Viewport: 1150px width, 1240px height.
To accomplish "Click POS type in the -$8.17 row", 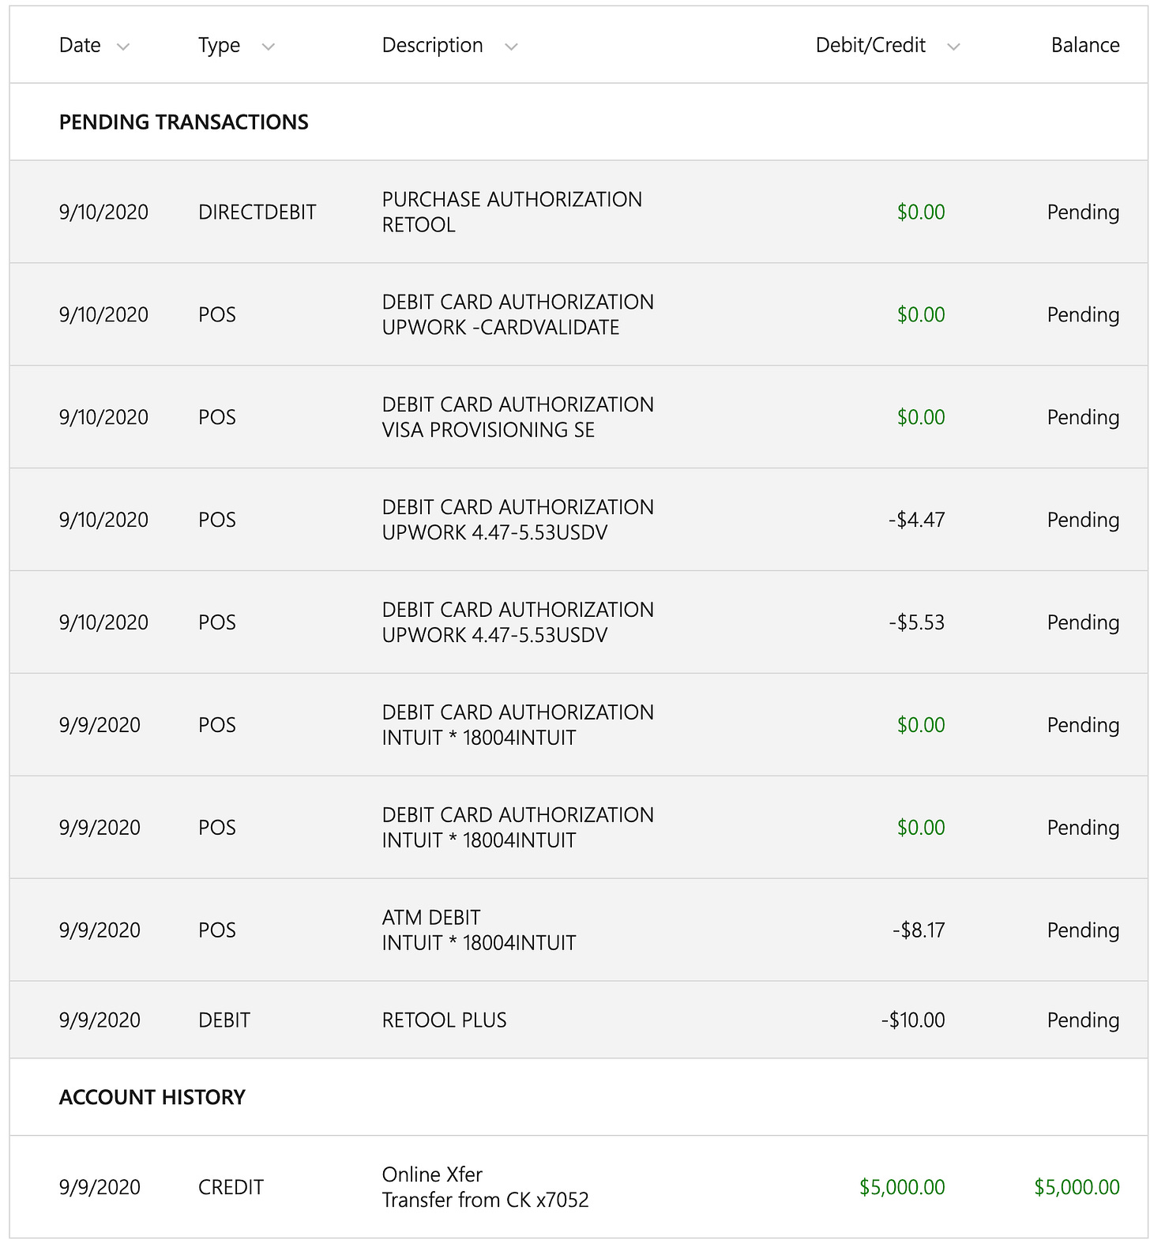I will point(217,930).
